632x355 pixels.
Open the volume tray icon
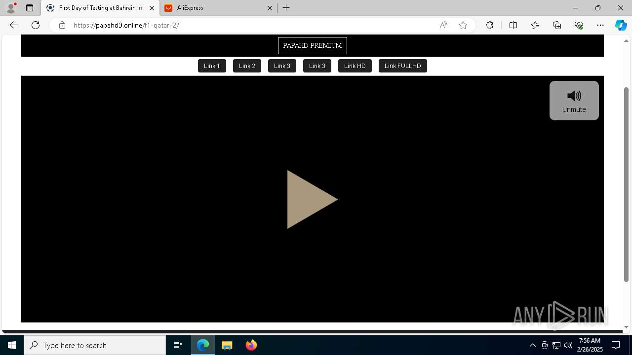tap(568, 345)
